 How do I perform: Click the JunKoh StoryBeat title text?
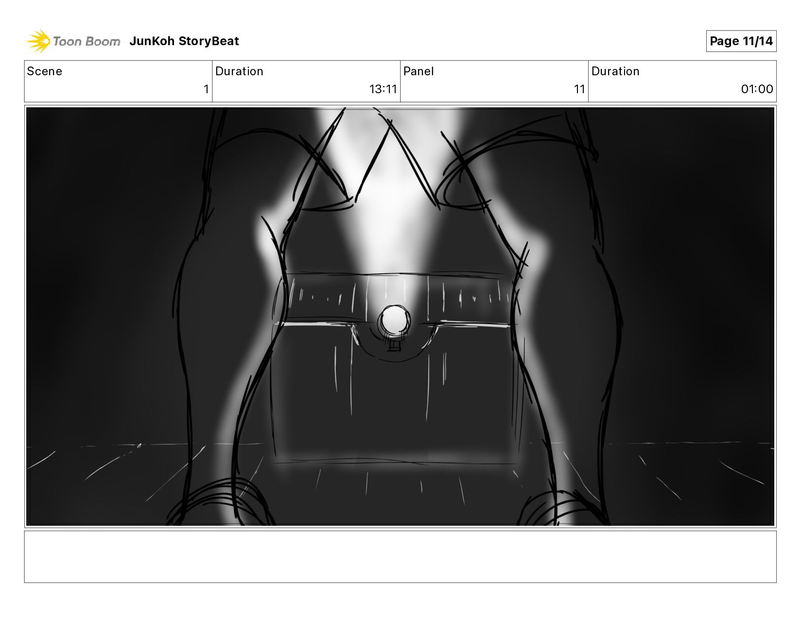pos(184,41)
